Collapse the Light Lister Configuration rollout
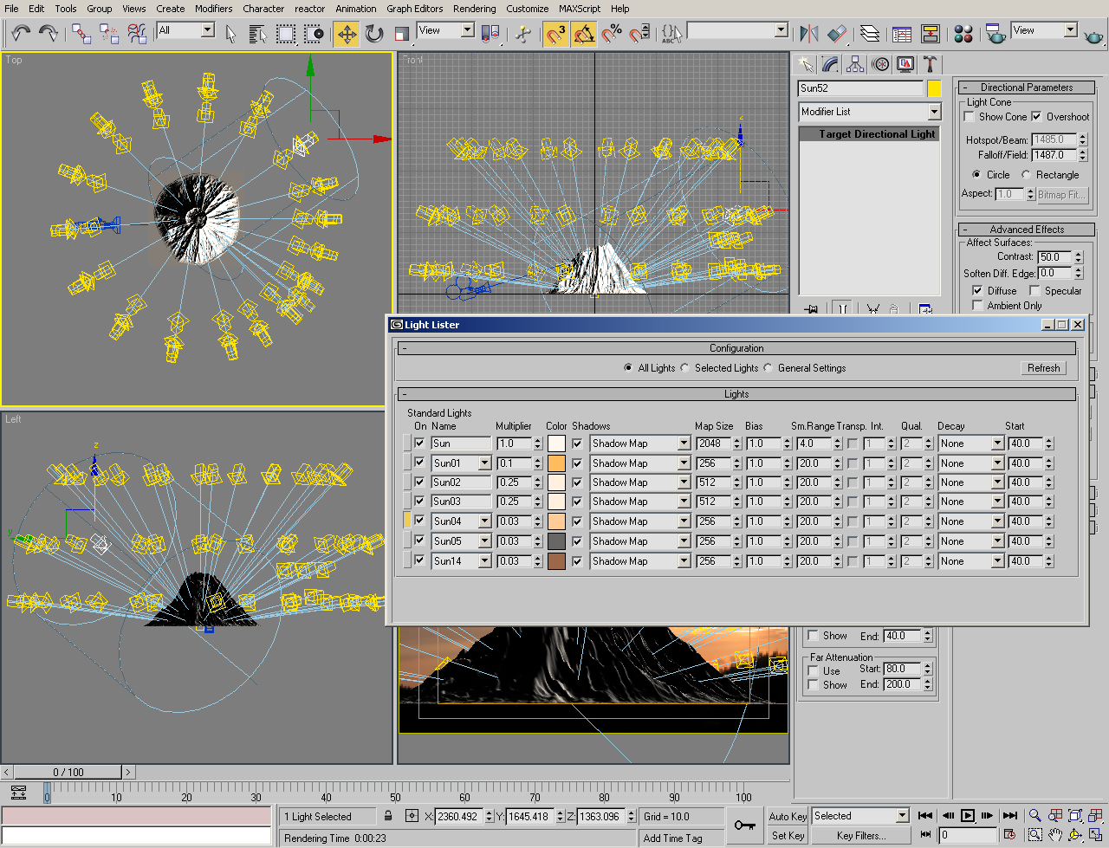This screenshot has width=1109, height=848. tap(736, 348)
